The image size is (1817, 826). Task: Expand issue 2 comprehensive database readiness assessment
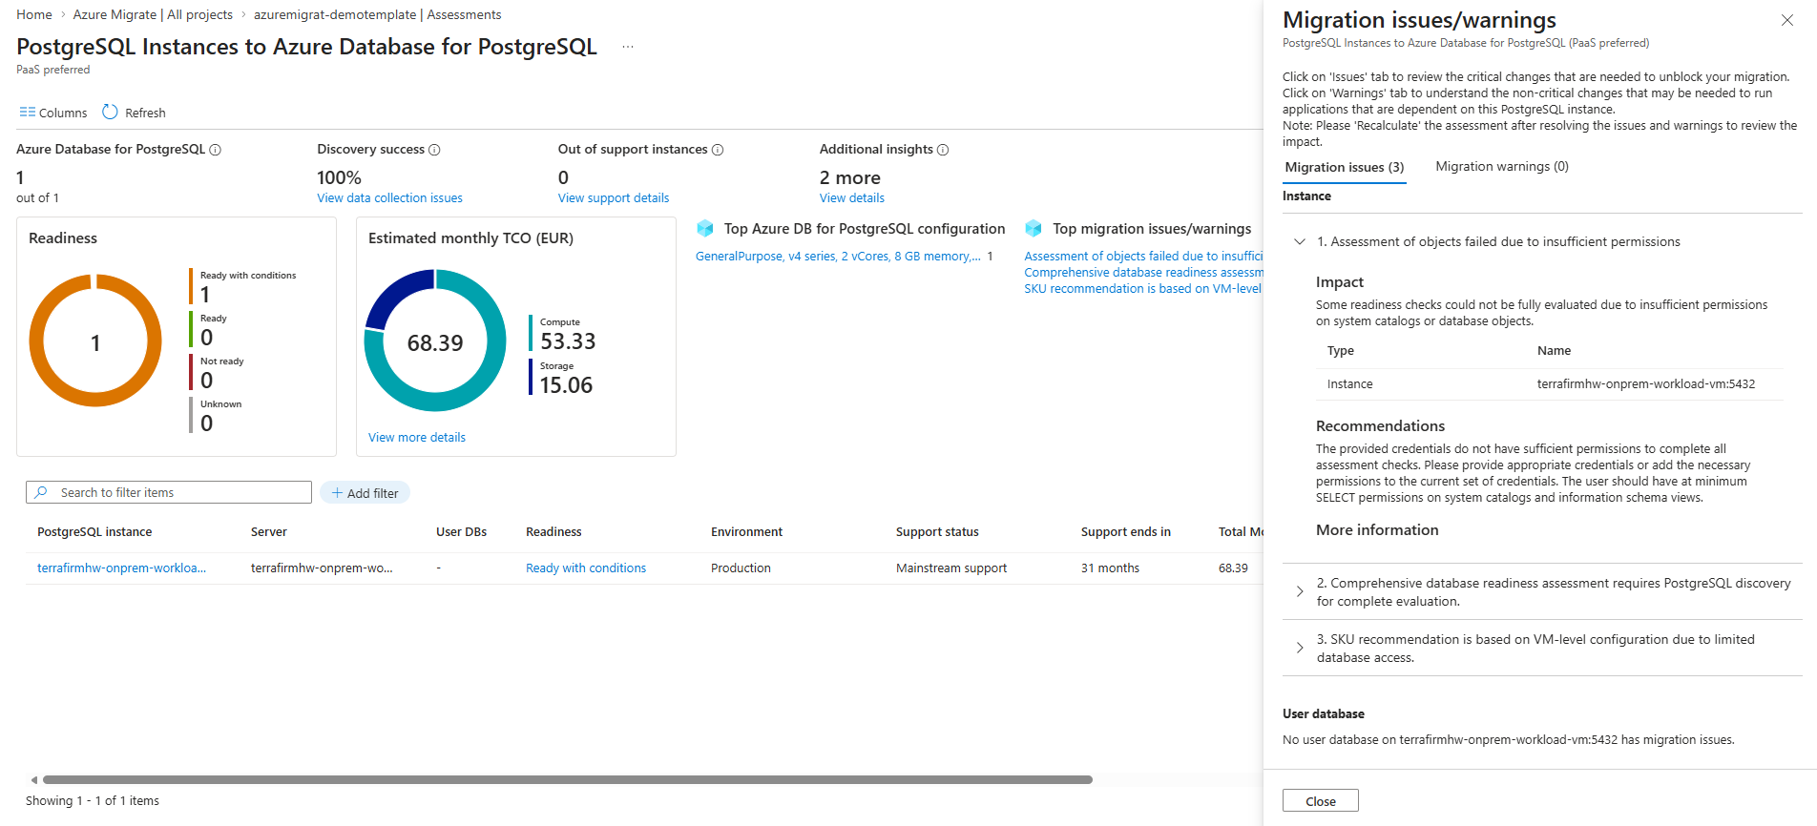1300,591
